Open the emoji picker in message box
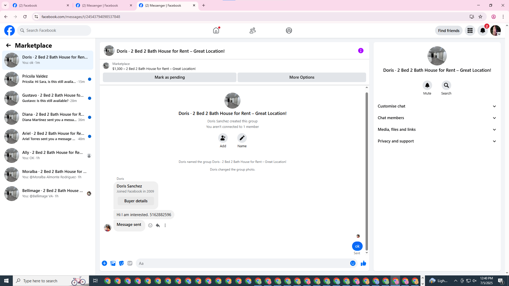The height and width of the screenshot is (286, 509). [x=353, y=263]
